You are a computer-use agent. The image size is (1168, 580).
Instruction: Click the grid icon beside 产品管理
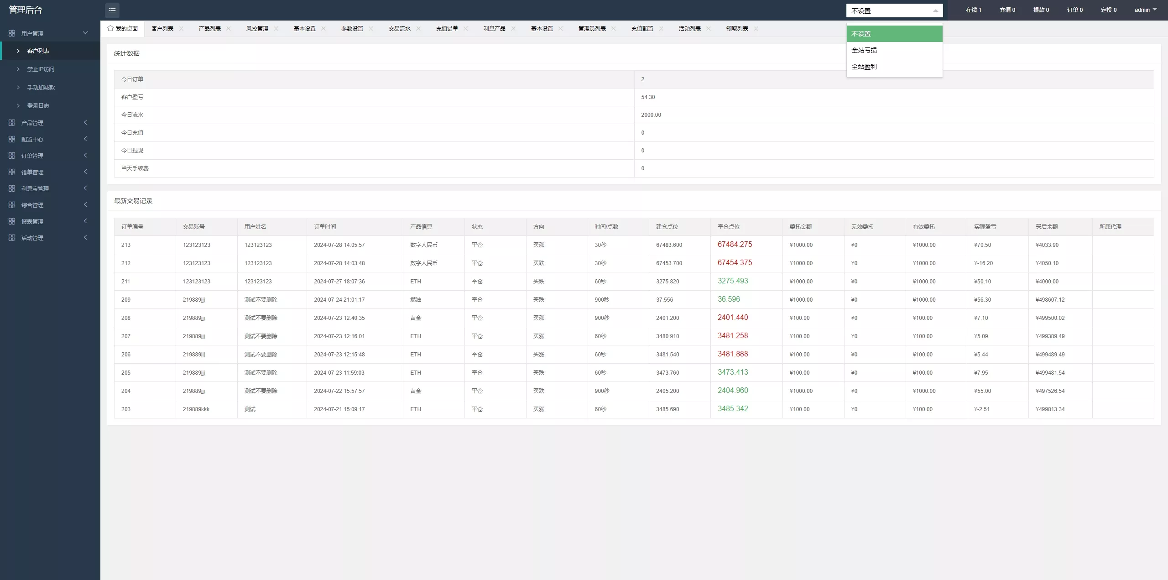[12, 123]
